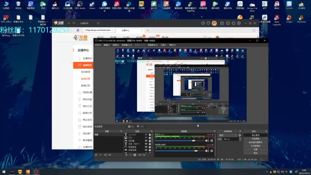
Task: Open desktop audio settings gear in mixer
Action: pos(211,151)
